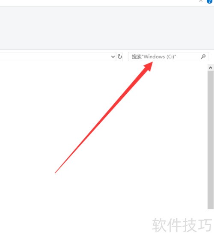The image size is (214, 241).
Task: Focus the 搜索"Windows (C:)" search field
Action: point(168,57)
